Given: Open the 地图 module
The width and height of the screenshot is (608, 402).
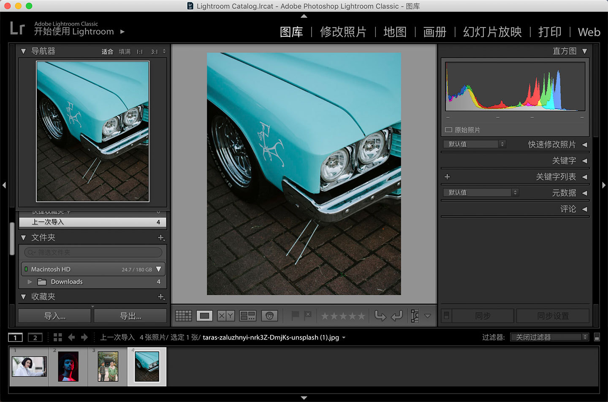Looking at the screenshot, I should (x=395, y=32).
